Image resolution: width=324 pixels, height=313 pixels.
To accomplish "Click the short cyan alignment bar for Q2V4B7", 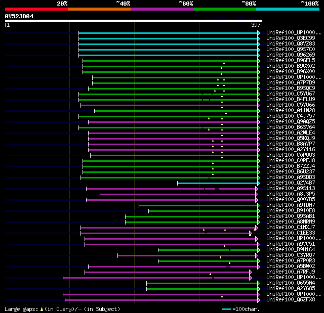I will click(218, 183).
